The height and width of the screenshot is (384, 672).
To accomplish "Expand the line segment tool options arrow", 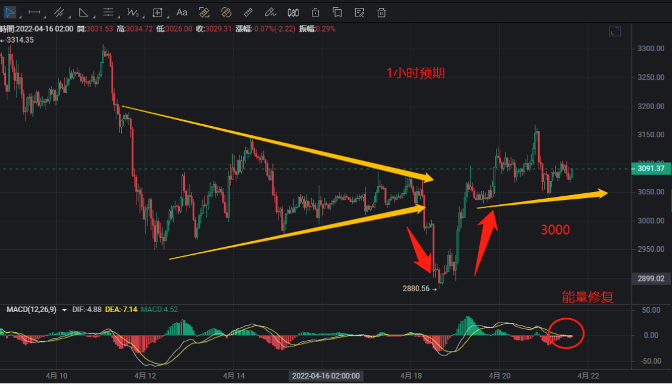I will tap(44, 17).
